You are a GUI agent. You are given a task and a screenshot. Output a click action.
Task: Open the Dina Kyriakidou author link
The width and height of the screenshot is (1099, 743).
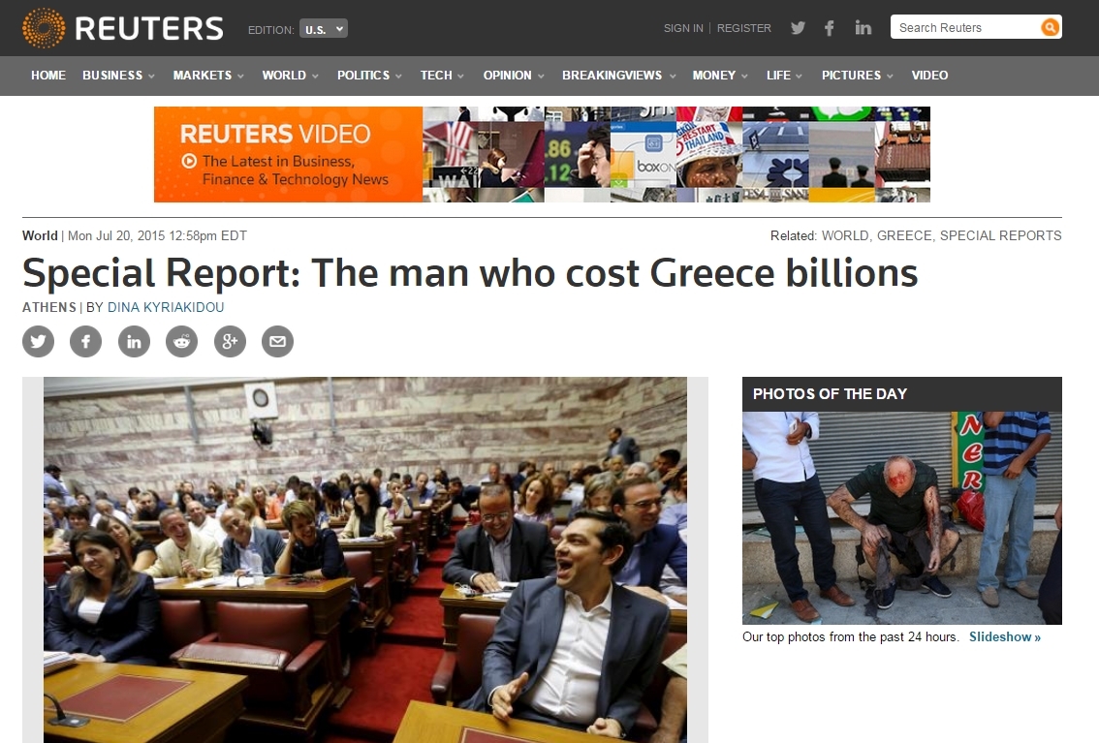tap(166, 307)
